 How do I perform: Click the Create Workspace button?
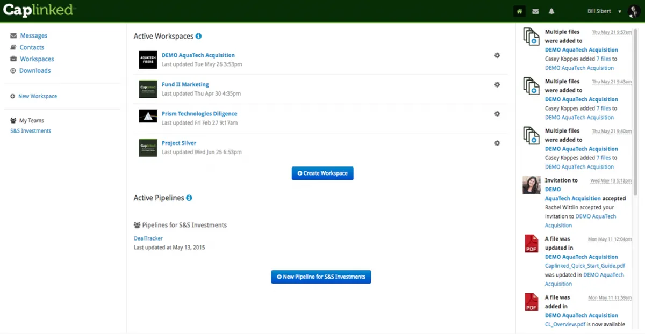[x=322, y=173]
